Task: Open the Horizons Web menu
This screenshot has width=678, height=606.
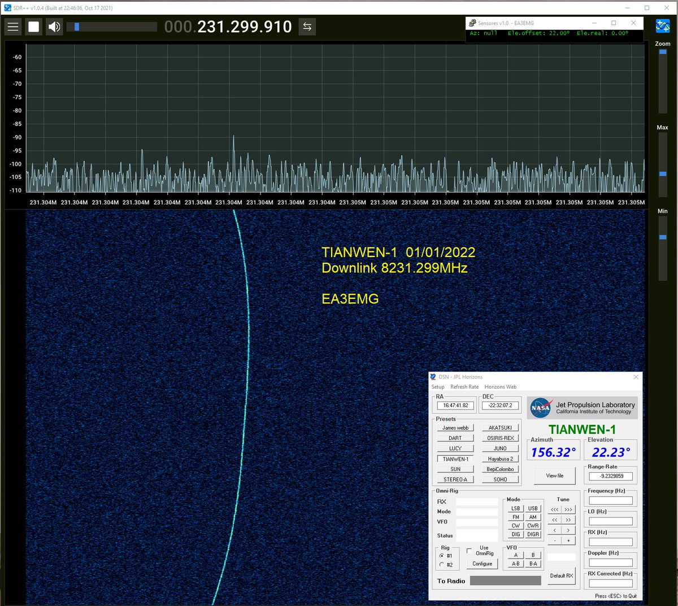Action: click(501, 386)
